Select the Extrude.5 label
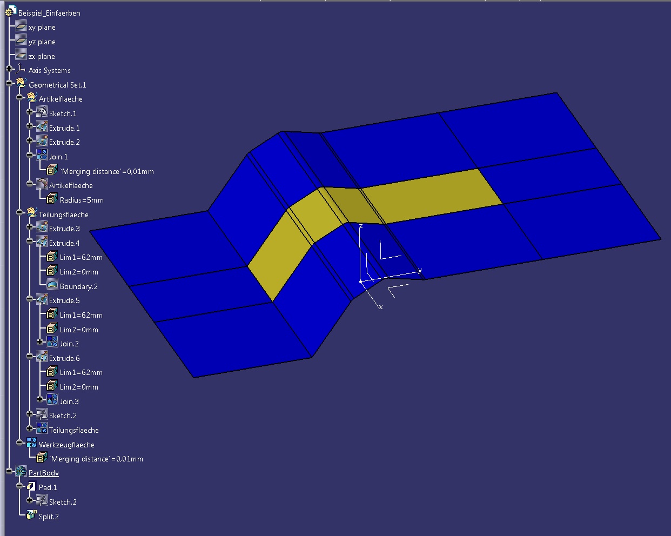Image resolution: width=671 pixels, height=536 pixels. click(x=64, y=300)
